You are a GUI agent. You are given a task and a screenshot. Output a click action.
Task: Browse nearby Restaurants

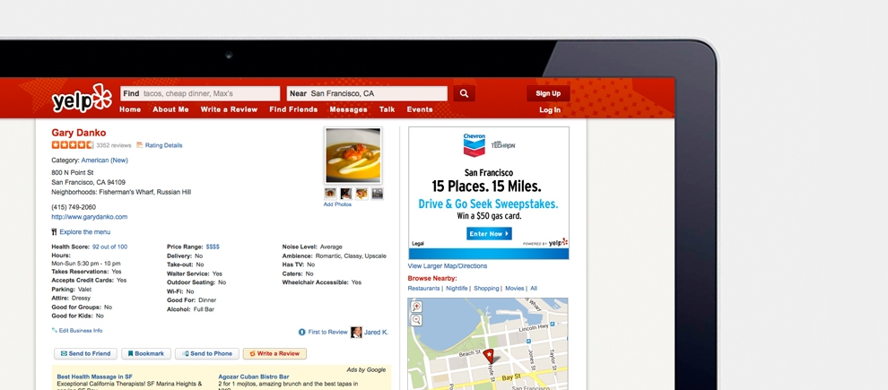pyautogui.click(x=423, y=288)
